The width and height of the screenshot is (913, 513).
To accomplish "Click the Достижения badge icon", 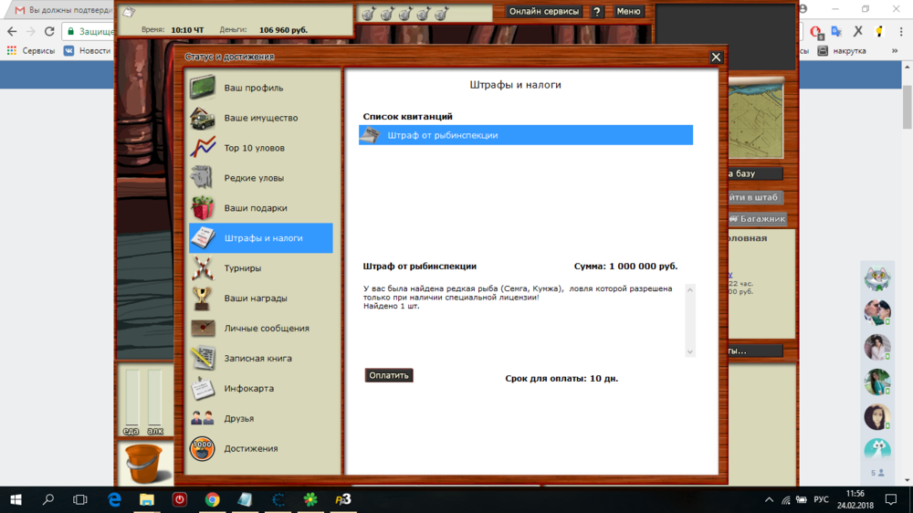I will pyautogui.click(x=202, y=449).
